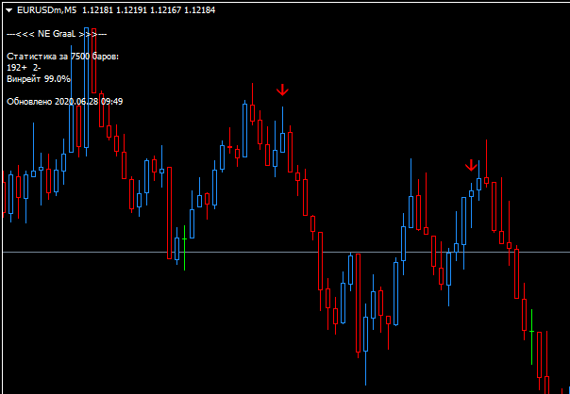Click the triangle beside EURUSDm,M5 title
Image resolution: width=570 pixels, height=394 pixels.
click(x=10, y=10)
